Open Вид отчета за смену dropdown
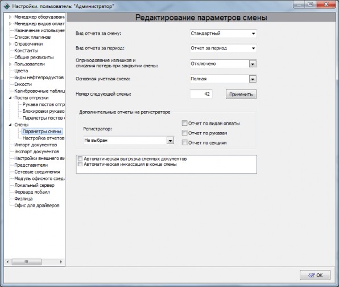Viewport: 339px width, 287px height. [x=223, y=34]
